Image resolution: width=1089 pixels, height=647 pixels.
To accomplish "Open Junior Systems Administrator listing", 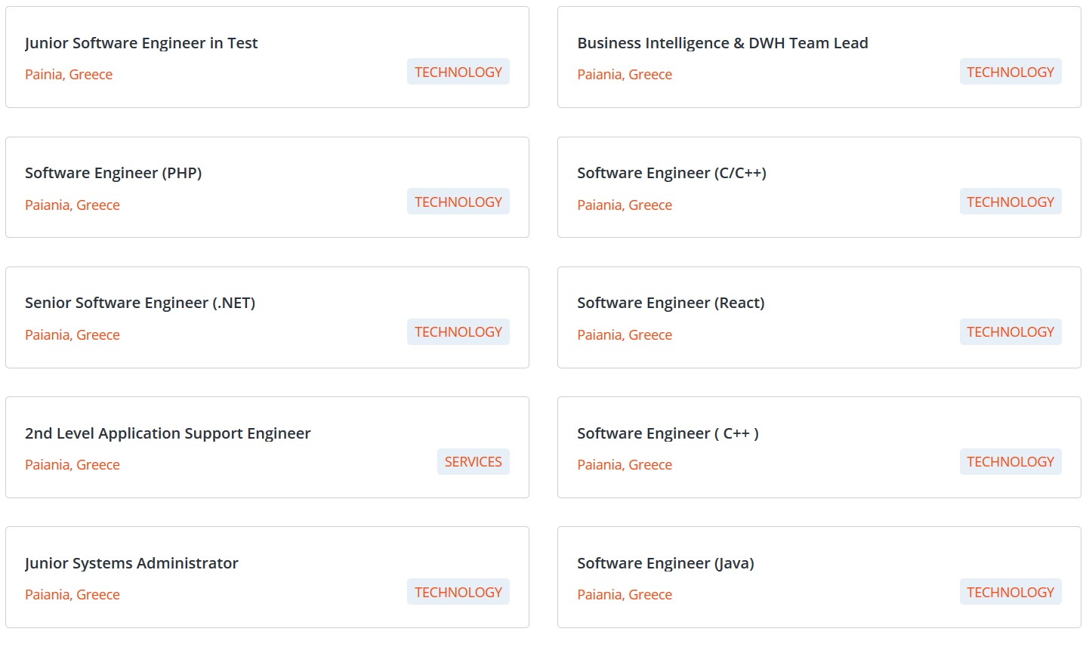I will (131, 563).
